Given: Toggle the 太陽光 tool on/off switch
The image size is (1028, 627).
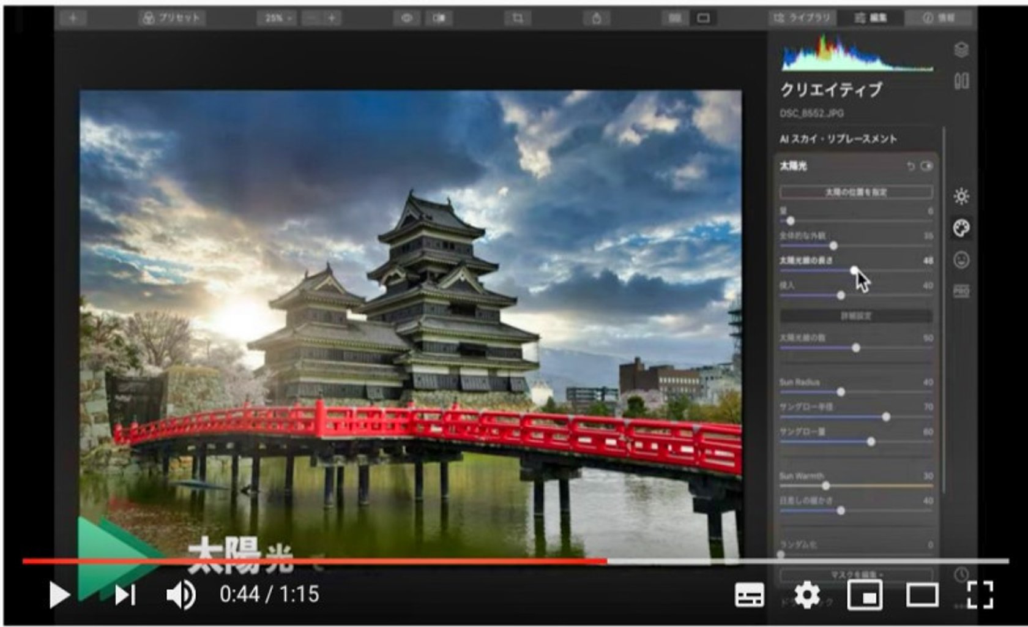Looking at the screenshot, I should point(926,167).
